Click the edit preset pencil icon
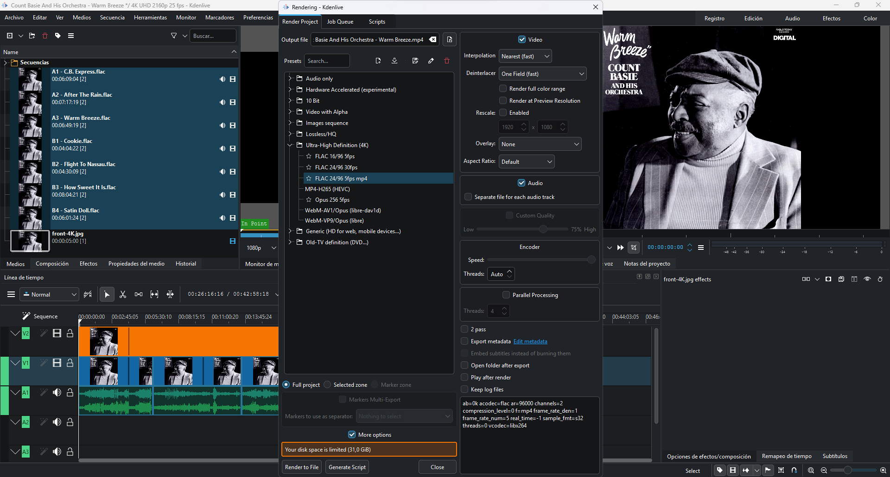The height and width of the screenshot is (477, 890). pyautogui.click(x=431, y=61)
